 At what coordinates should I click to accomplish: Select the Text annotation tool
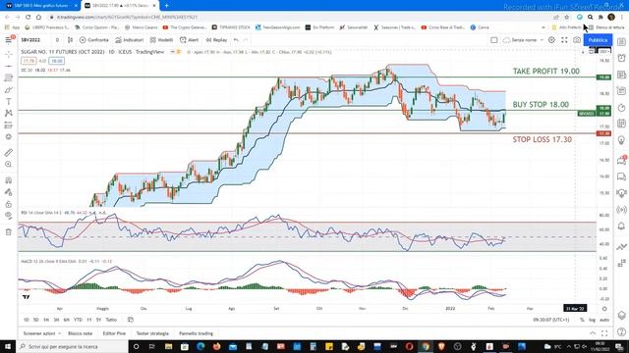9,102
